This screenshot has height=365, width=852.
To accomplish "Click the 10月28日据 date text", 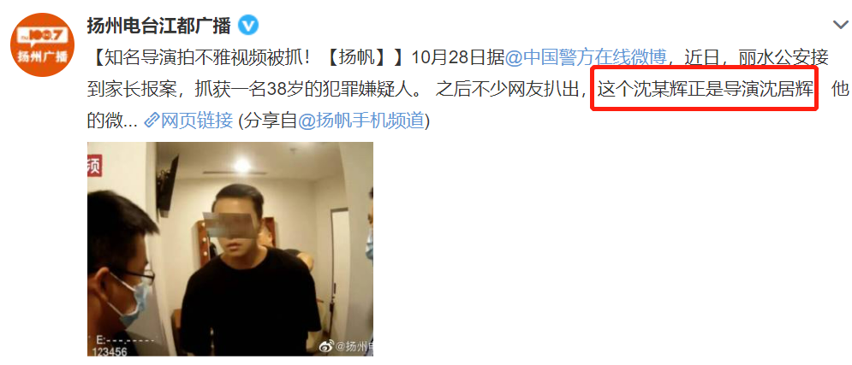I will coord(458,57).
